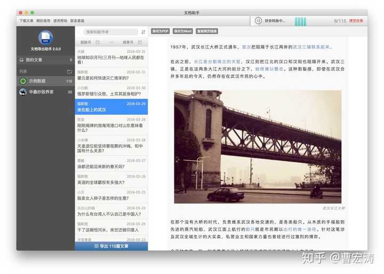Click the 长江是分割南北的天堑 link
Viewport: 384px width, 274px height.
(217, 61)
